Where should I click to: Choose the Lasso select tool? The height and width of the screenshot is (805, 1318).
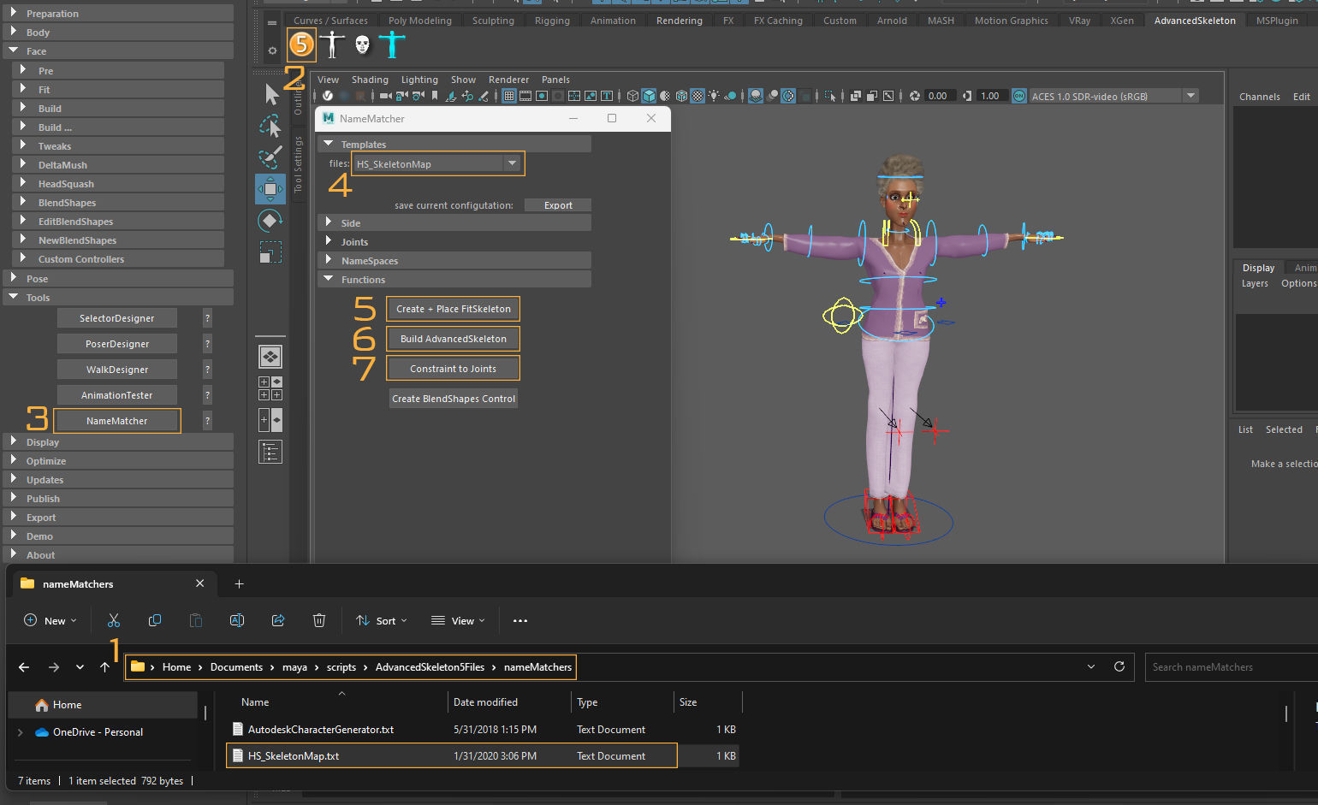(270, 126)
